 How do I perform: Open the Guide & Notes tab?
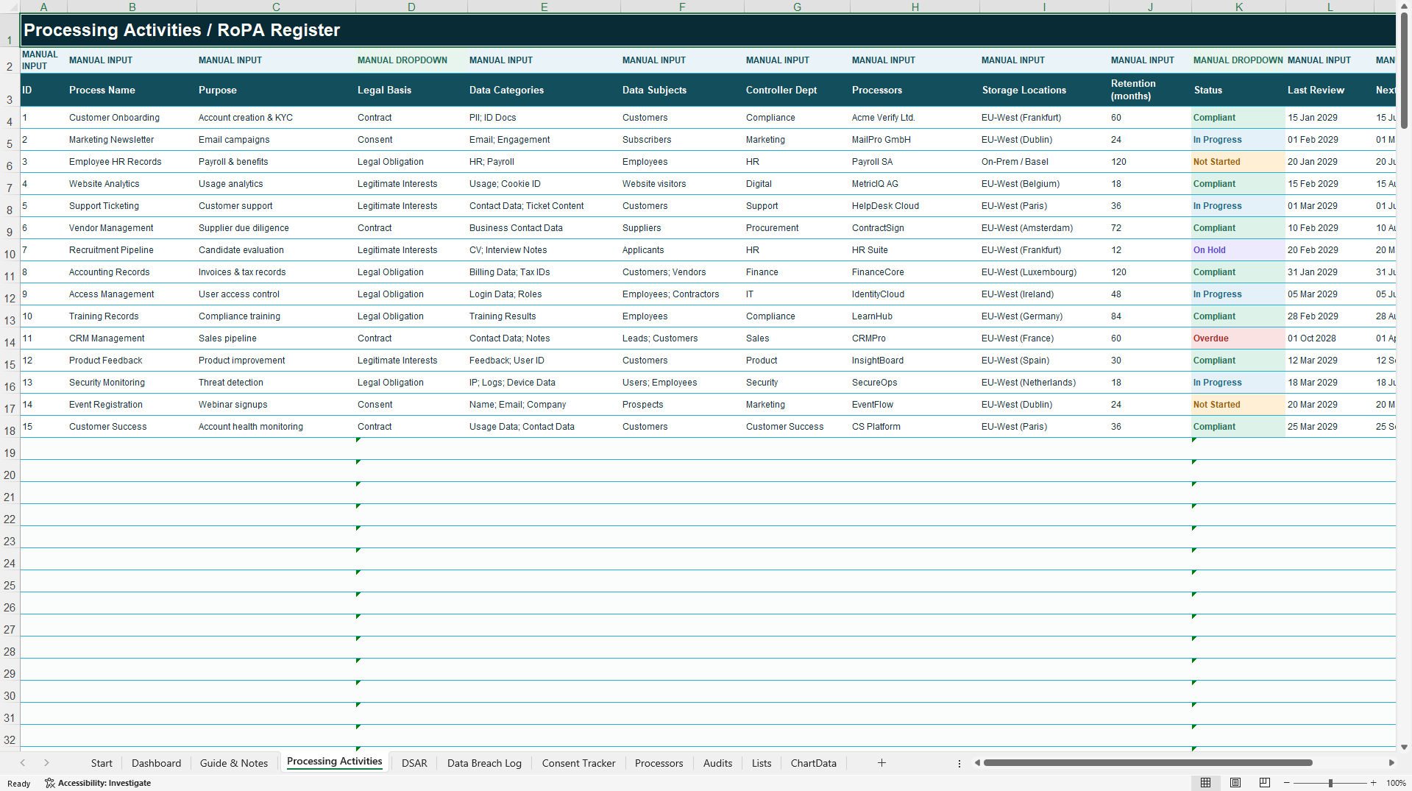(234, 763)
